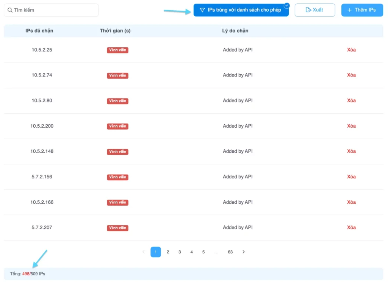Click the IPs đã chặn column header

(39, 31)
